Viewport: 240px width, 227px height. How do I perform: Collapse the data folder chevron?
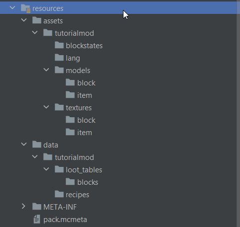[24, 144]
